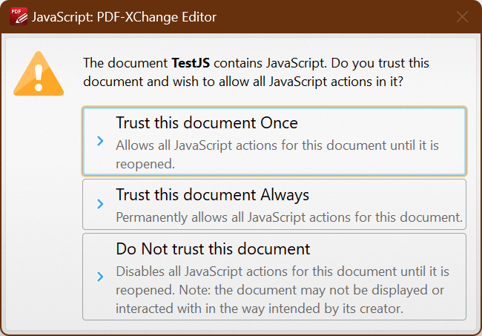Click the yellow warning triangle icon
This screenshot has width=482, height=336.
pyautogui.click(x=37, y=74)
